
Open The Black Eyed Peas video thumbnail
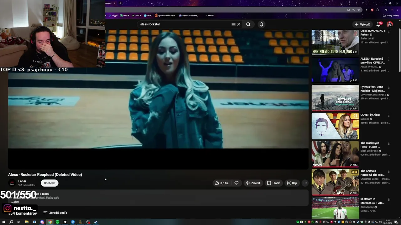pos(335,154)
